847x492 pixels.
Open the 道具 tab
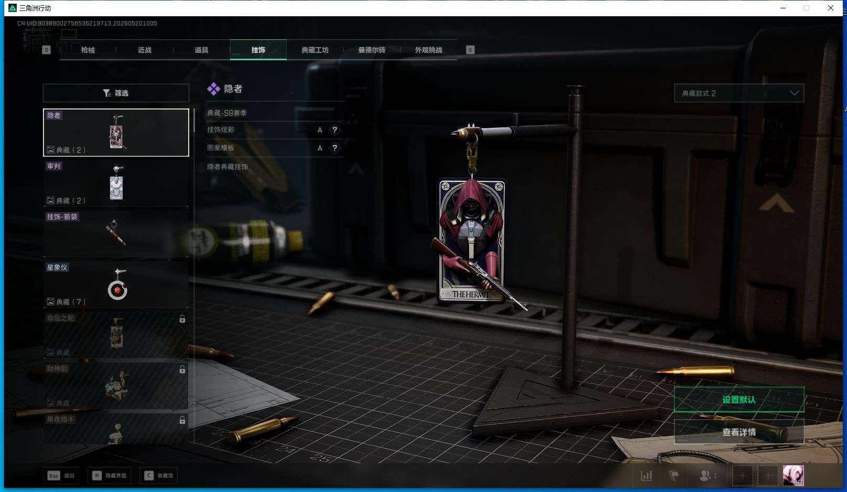click(x=201, y=50)
